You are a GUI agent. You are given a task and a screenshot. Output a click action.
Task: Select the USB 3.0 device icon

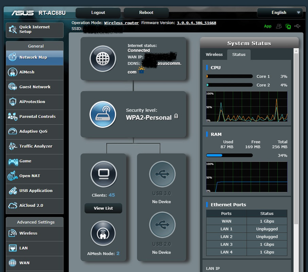162,174
